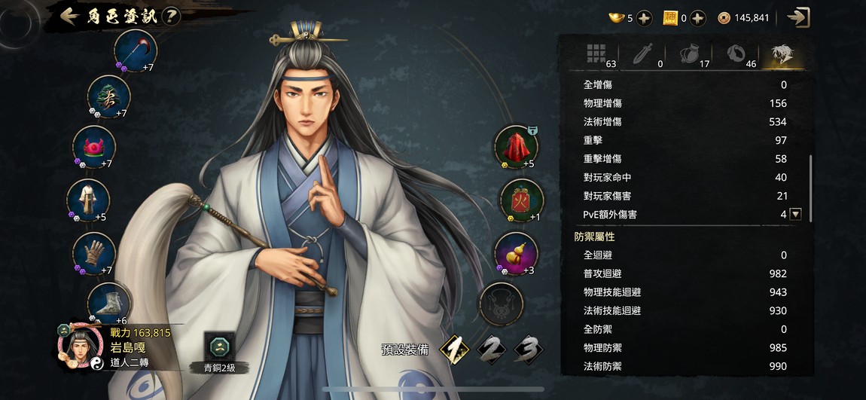Switch to the character attributes tab
This screenshot has height=400, width=866.
pyautogui.click(x=782, y=55)
